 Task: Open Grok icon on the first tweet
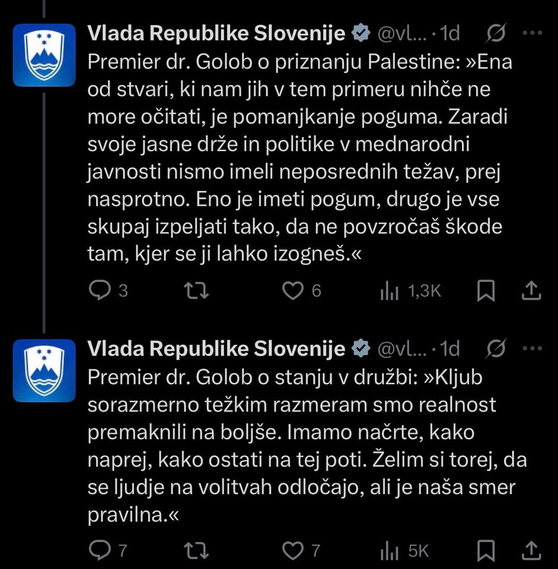[497, 34]
